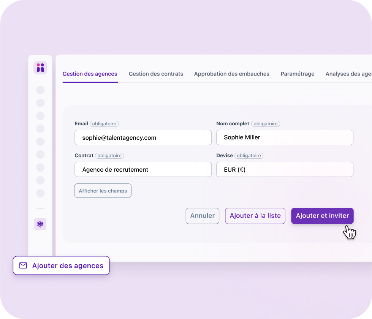This screenshot has height=319, width=372.
Task: Click the third circular sidebar icon
Action: tap(40, 116)
